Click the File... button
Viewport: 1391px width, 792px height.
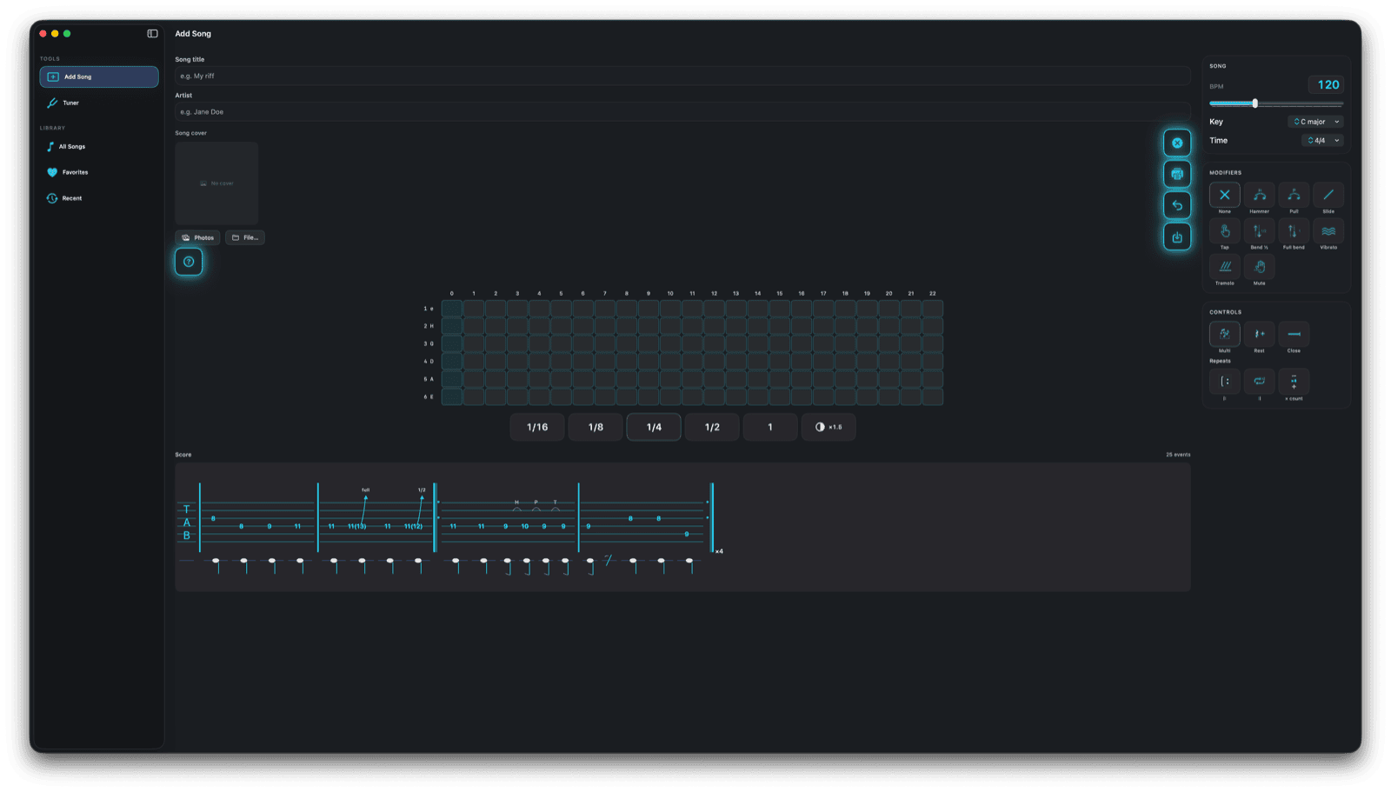click(245, 237)
